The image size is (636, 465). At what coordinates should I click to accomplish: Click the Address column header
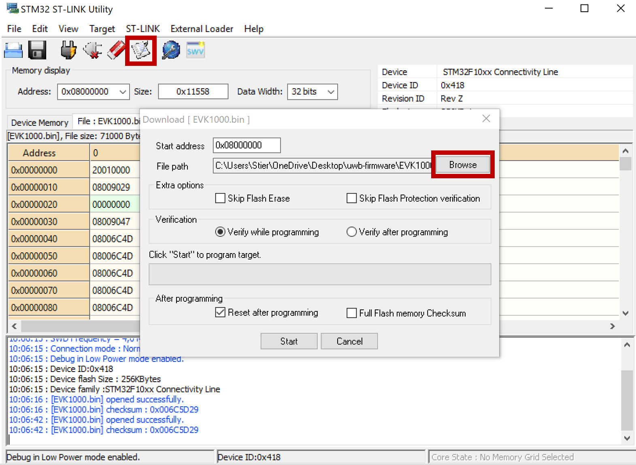pyautogui.click(x=49, y=153)
